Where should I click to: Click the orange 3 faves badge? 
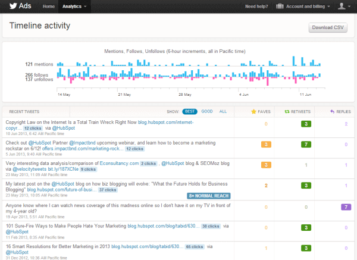click(266, 145)
